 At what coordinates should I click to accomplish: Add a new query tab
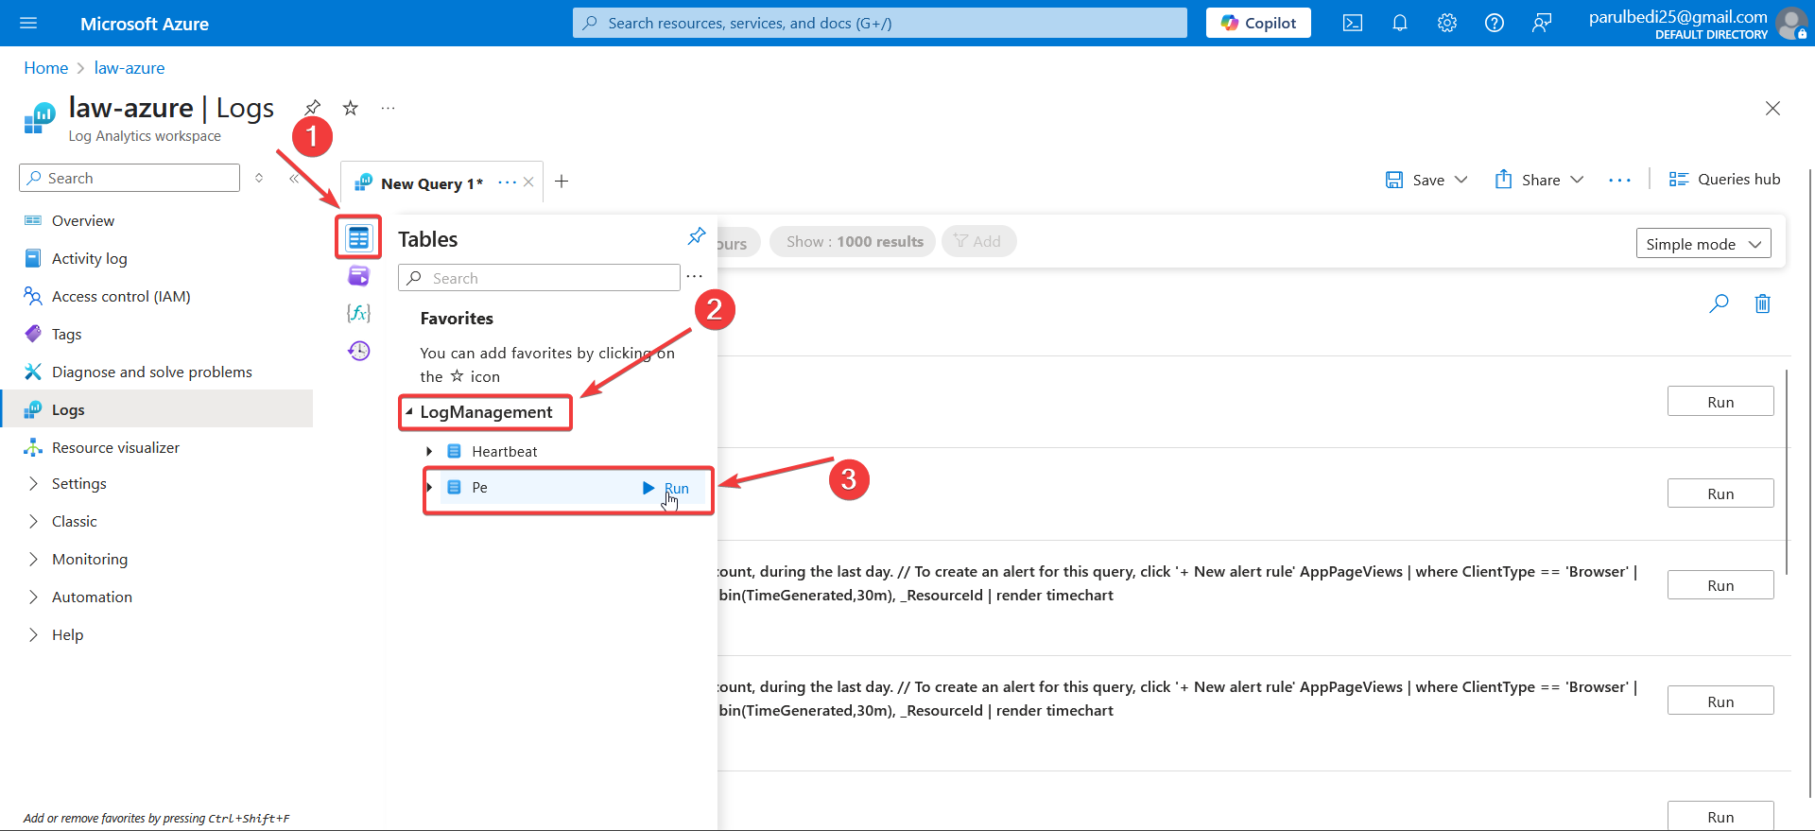[x=562, y=182]
